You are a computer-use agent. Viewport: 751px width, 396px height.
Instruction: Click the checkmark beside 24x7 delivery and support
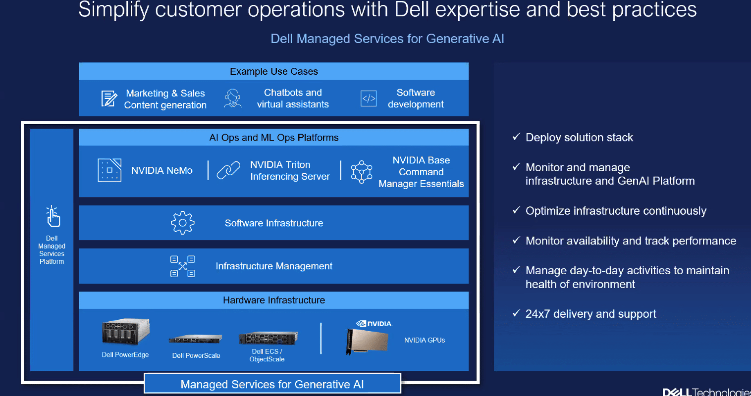tap(516, 313)
